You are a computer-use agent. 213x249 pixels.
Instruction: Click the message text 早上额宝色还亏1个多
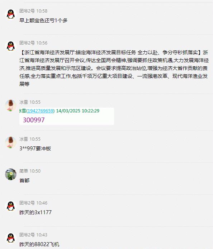click(x=43, y=20)
